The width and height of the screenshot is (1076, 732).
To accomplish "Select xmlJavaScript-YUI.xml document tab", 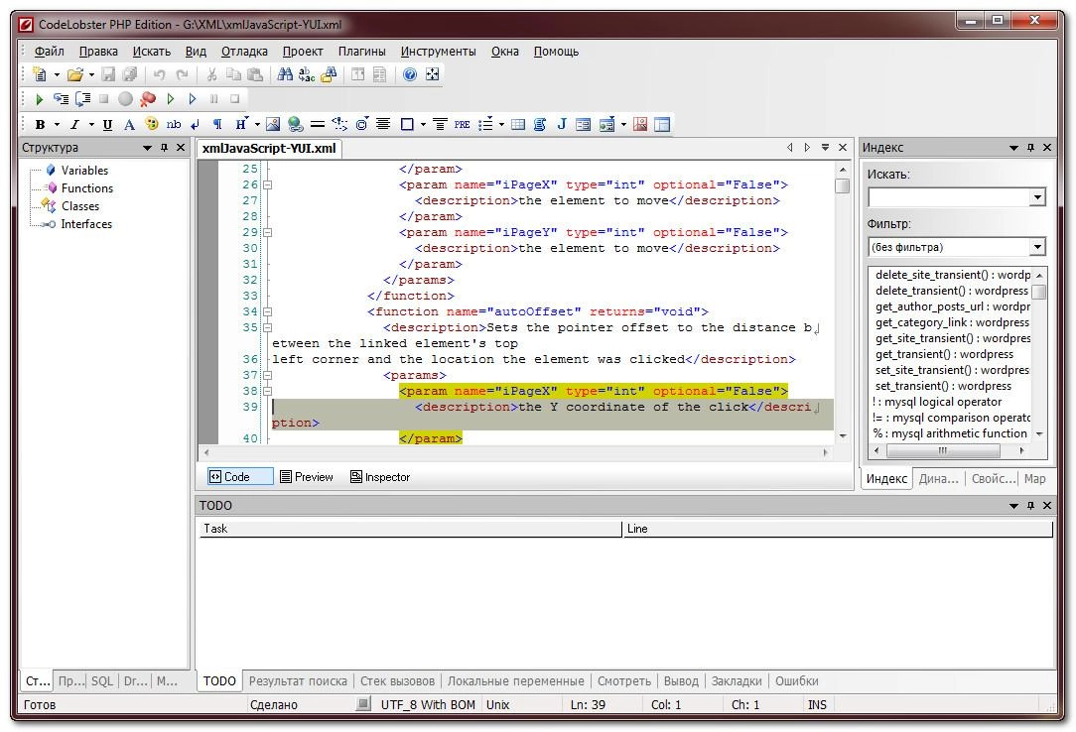I will coord(269,148).
